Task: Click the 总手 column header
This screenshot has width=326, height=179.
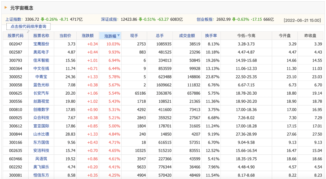Action: coord(160,36)
